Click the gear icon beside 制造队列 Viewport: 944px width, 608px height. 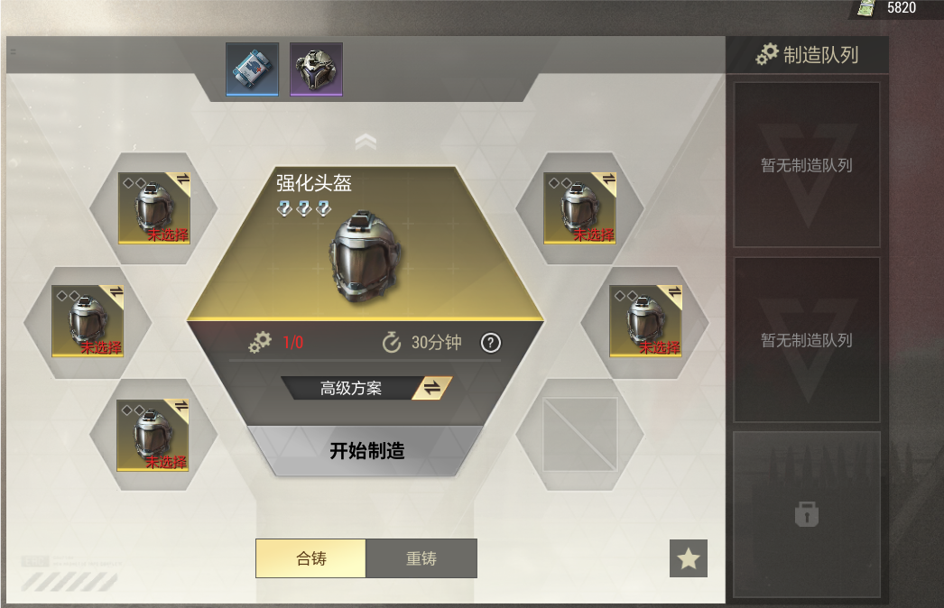tap(767, 55)
